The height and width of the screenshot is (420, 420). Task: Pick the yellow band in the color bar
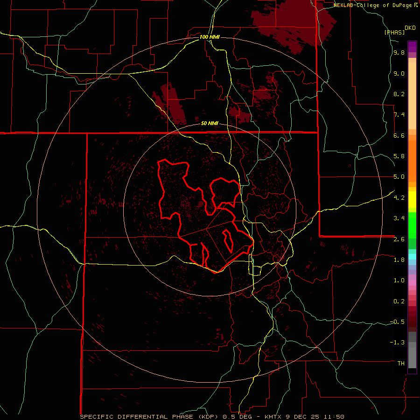(x=412, y=200)
